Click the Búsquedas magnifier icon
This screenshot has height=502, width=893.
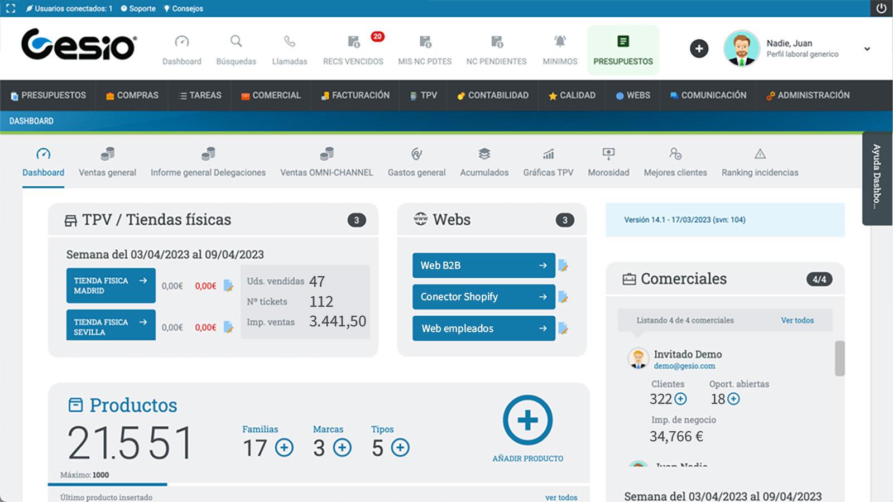(236, 41)
